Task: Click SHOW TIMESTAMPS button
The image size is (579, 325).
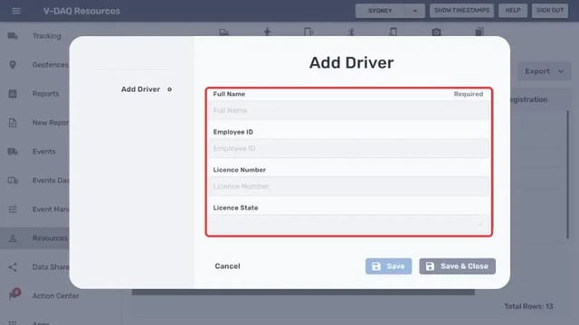Action: (x=461, y=11)
